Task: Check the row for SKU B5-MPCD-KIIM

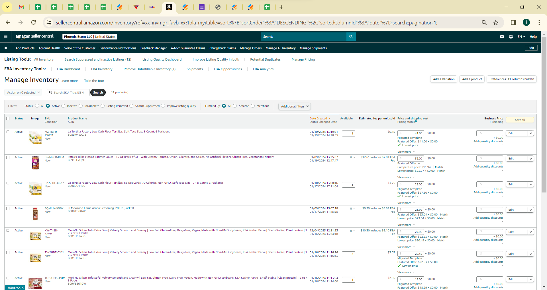Action: (8, 157)
